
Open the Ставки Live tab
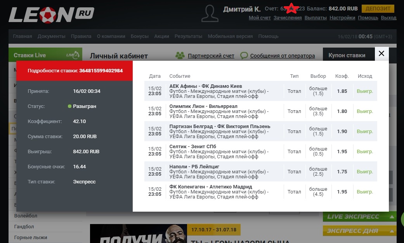[45, 55]
